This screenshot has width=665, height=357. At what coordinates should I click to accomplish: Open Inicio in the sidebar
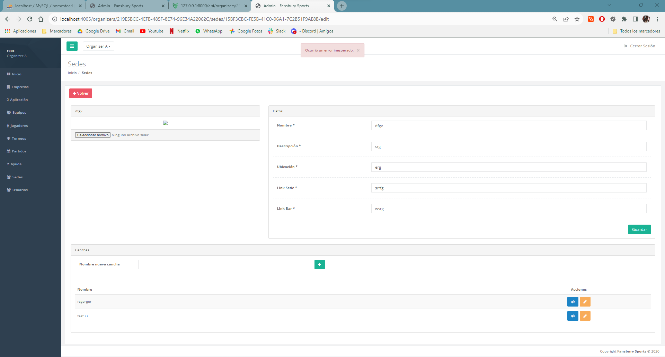click(14, 74)
